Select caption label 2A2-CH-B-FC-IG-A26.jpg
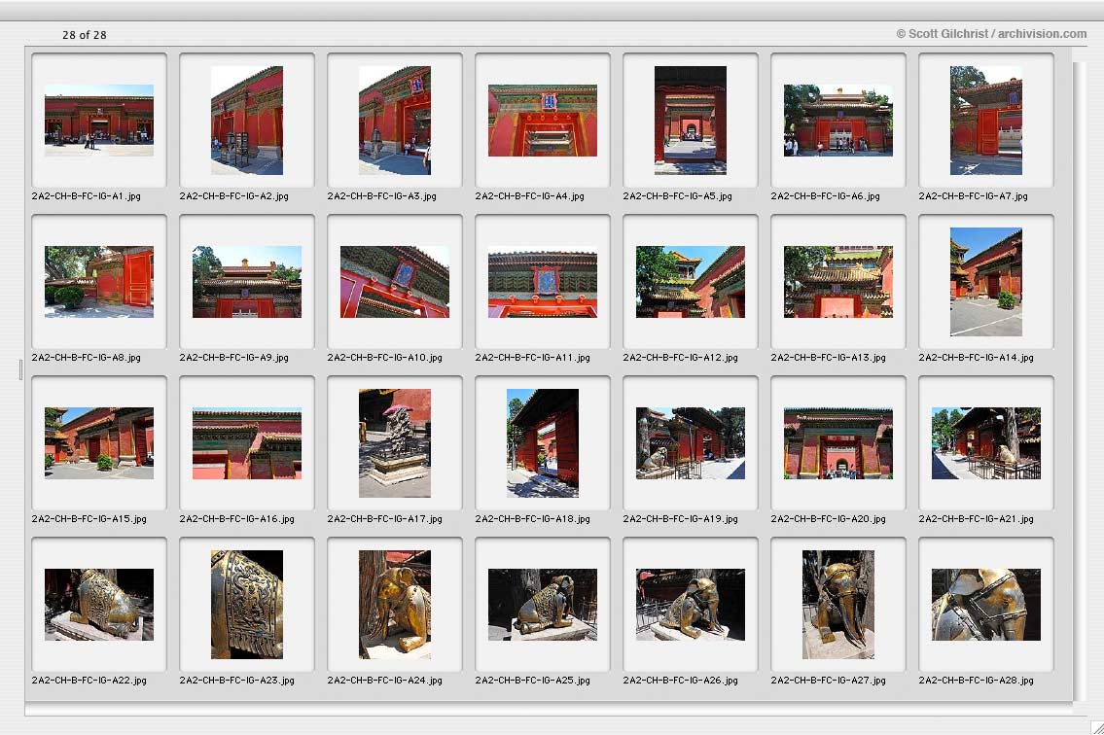Image resolution: width=1104 pixels, height=735 pixels. 681,681
